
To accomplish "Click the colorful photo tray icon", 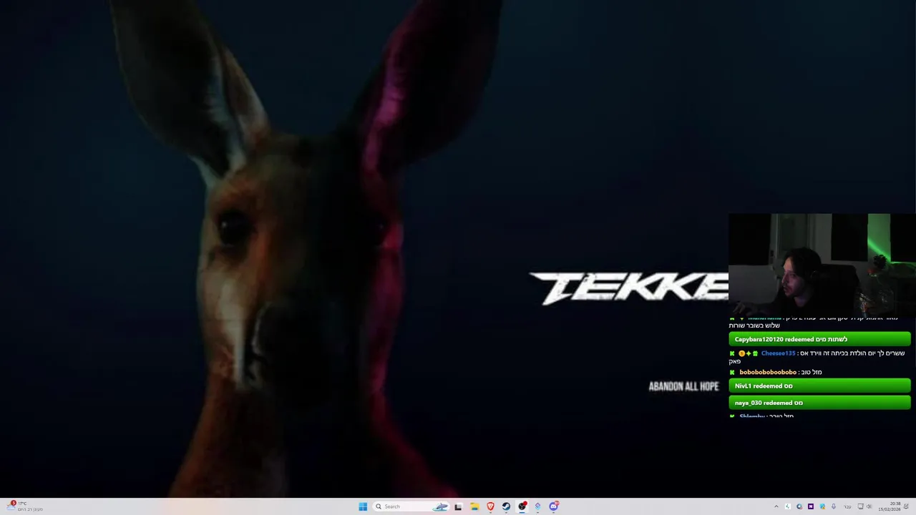I will click(x=822, y=506).
